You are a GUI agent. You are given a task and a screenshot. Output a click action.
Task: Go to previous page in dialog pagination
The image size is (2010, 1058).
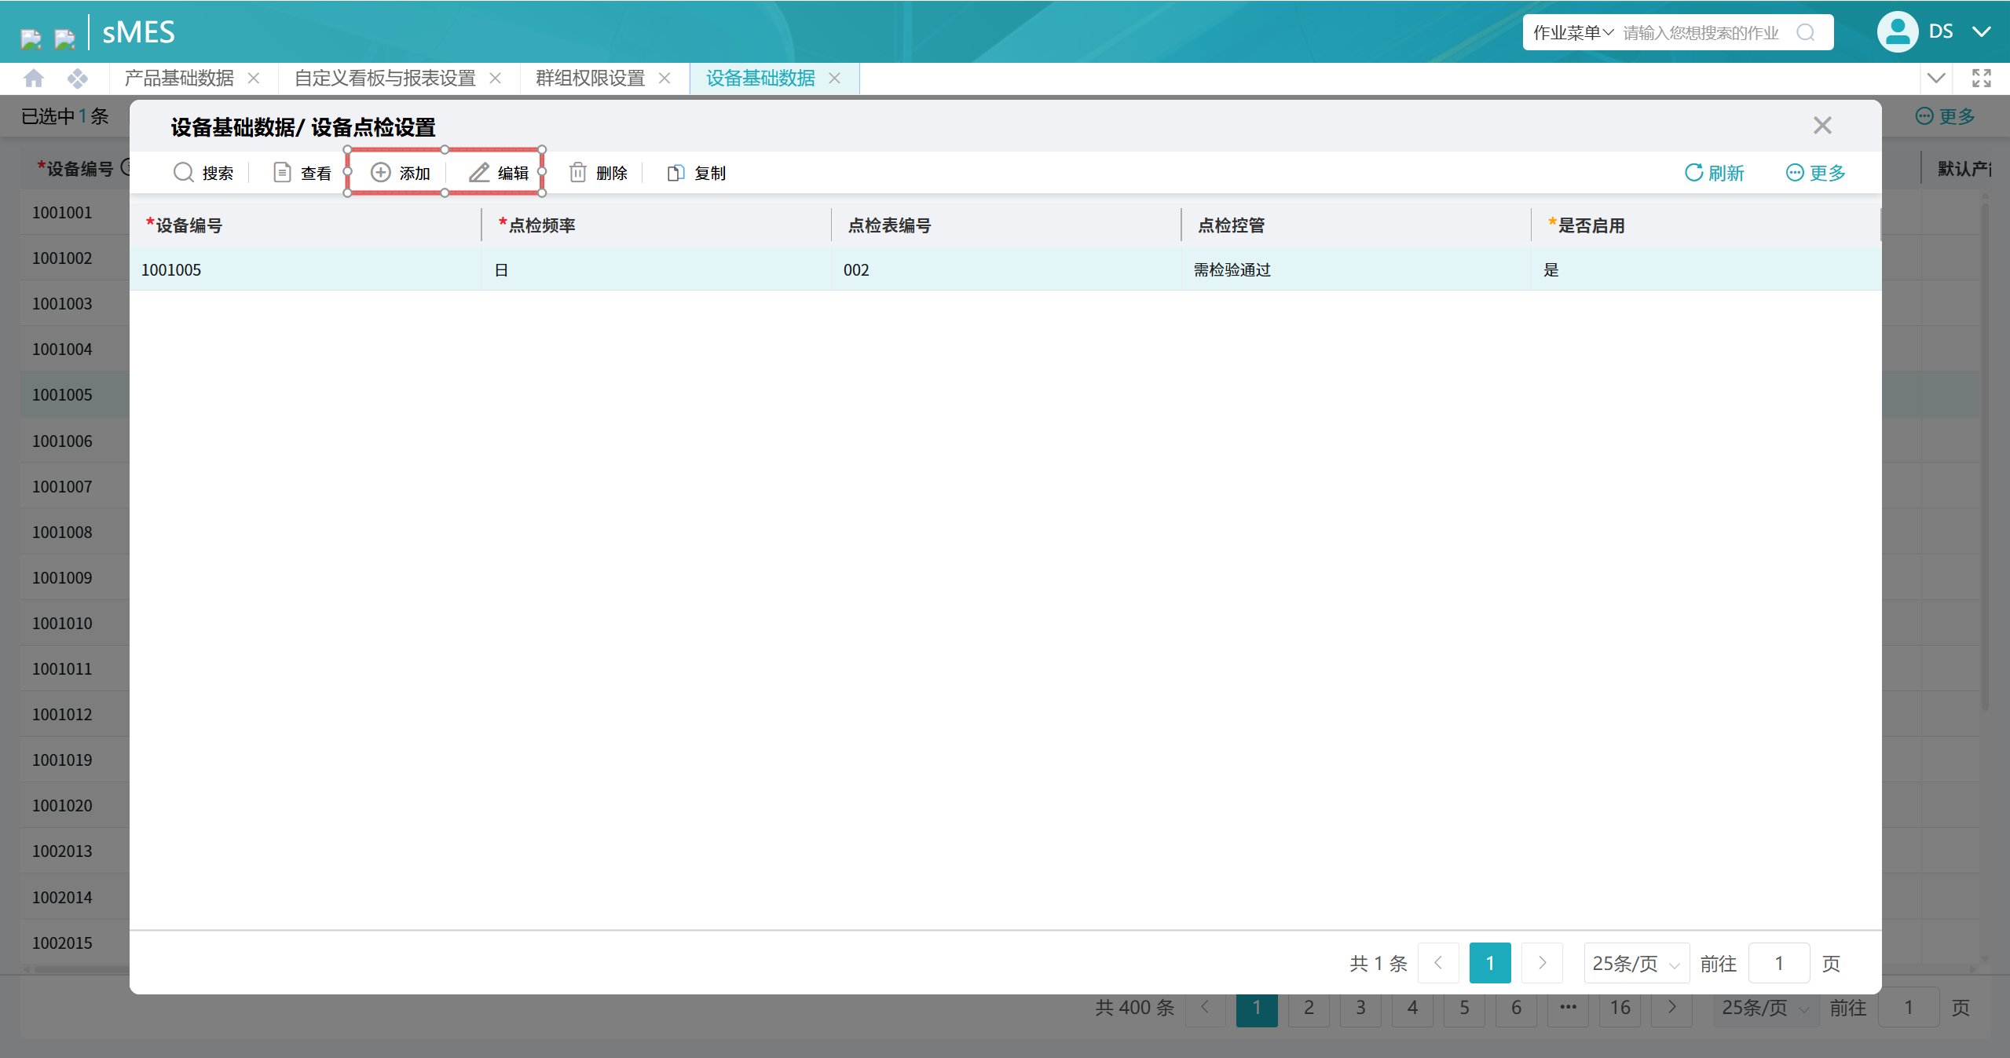click(1438, 963)
